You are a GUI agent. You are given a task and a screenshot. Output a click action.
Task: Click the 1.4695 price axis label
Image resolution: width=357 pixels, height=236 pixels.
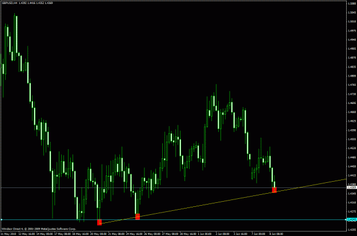352,103
